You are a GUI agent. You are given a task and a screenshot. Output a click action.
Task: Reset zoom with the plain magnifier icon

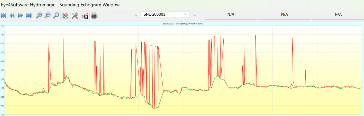pyautogui.click(x=56, y=16)
